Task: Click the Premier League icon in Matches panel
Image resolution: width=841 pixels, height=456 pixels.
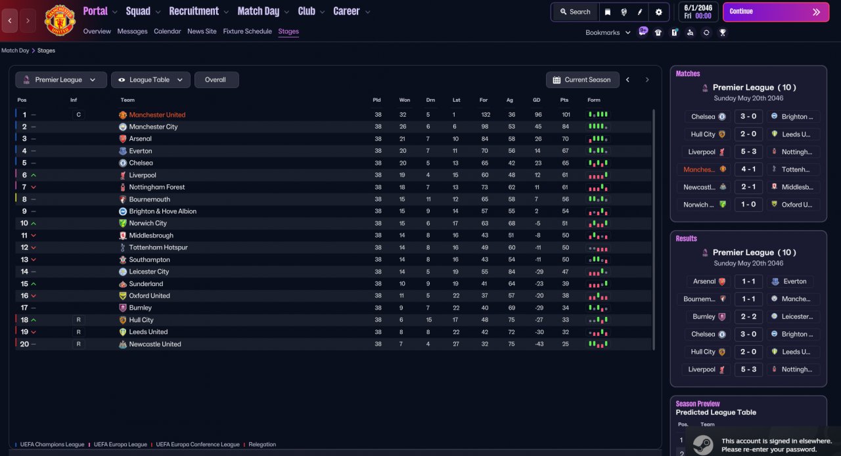Action: click(705, 87)
